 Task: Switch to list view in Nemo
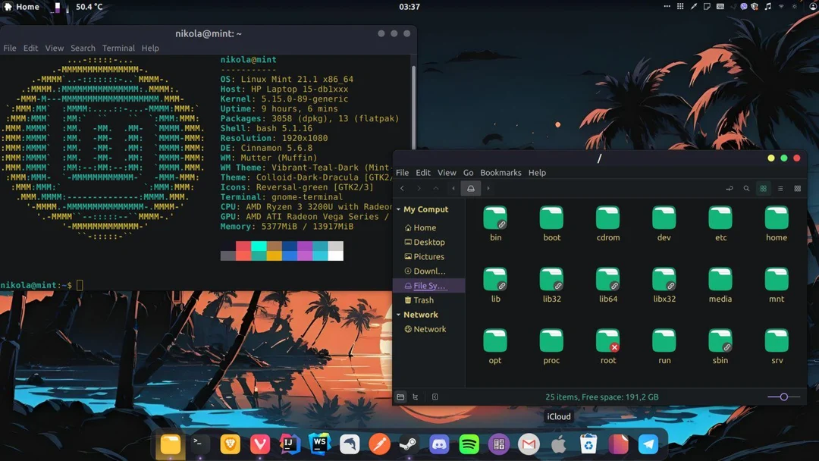pos(780,188)
